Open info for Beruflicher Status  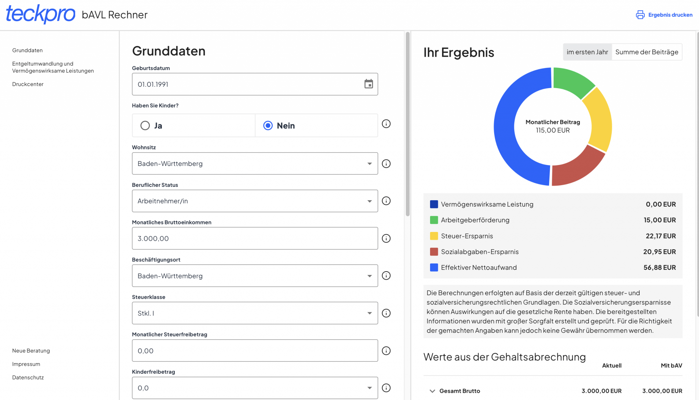[386, 201]
